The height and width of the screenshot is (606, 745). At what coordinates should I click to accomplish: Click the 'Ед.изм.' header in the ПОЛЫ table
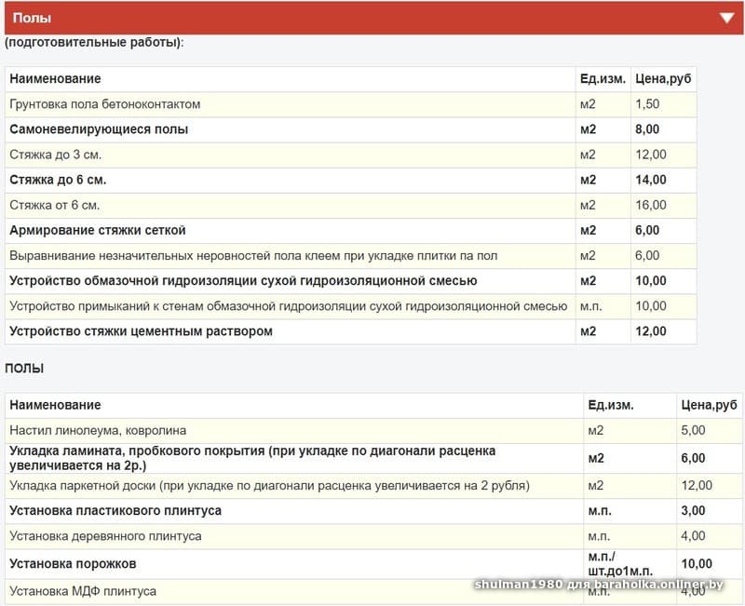pos(611,405)
